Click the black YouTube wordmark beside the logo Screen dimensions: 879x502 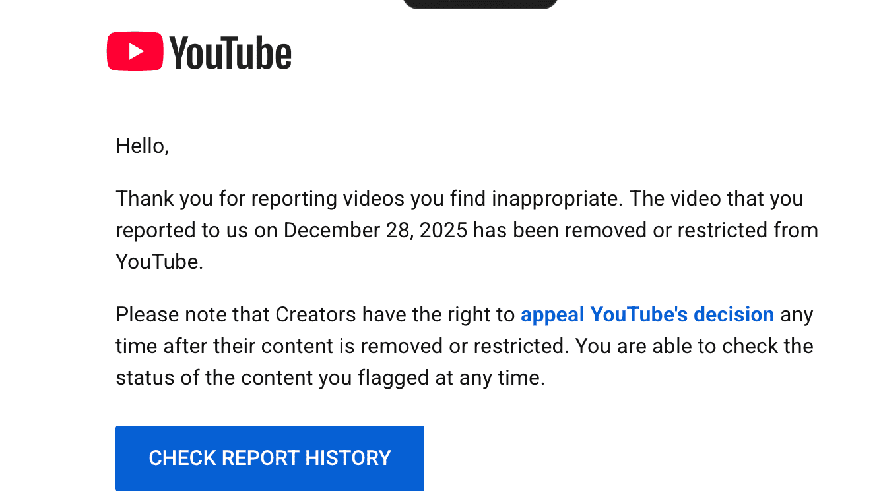click(230, 52)
